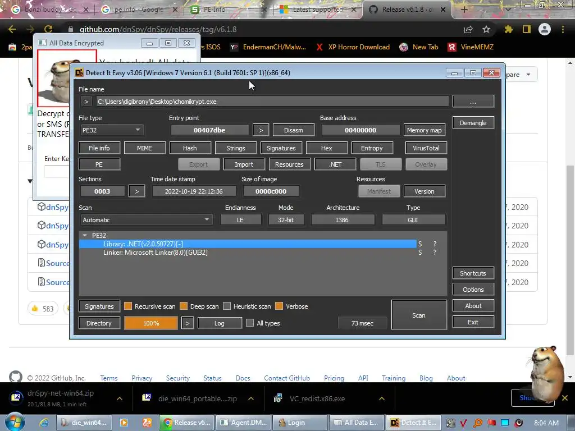Click the arrow button next to the file path

[86, 102]
